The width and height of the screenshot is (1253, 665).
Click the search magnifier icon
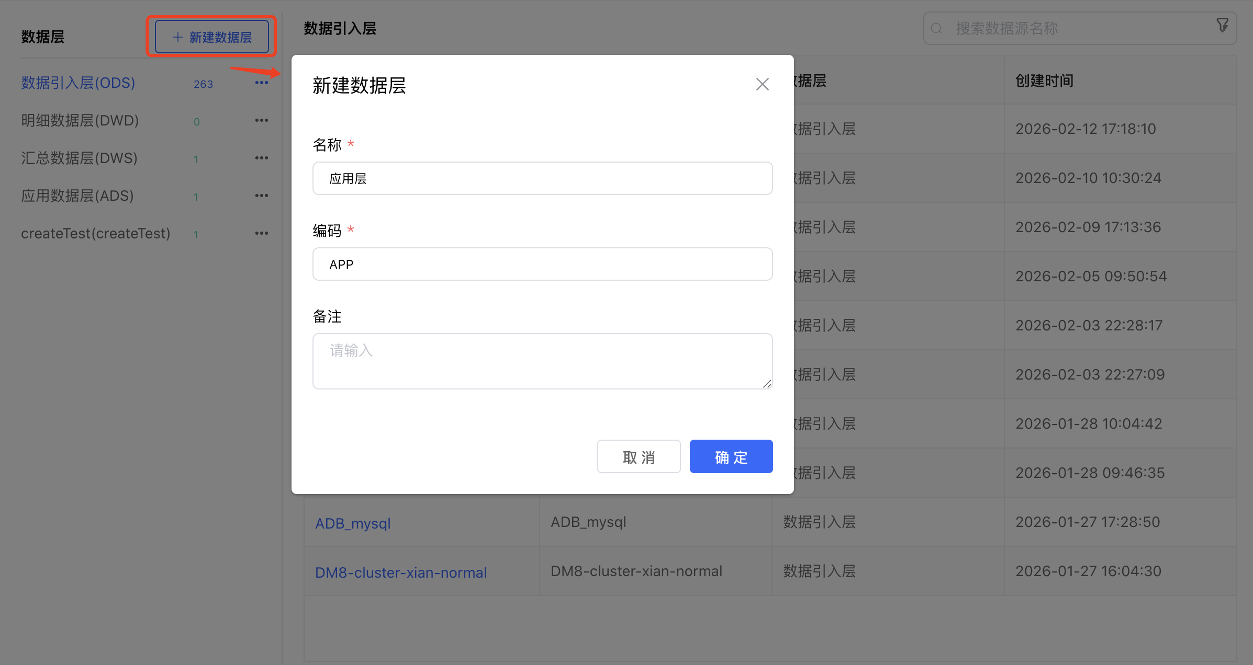point(937,28)
